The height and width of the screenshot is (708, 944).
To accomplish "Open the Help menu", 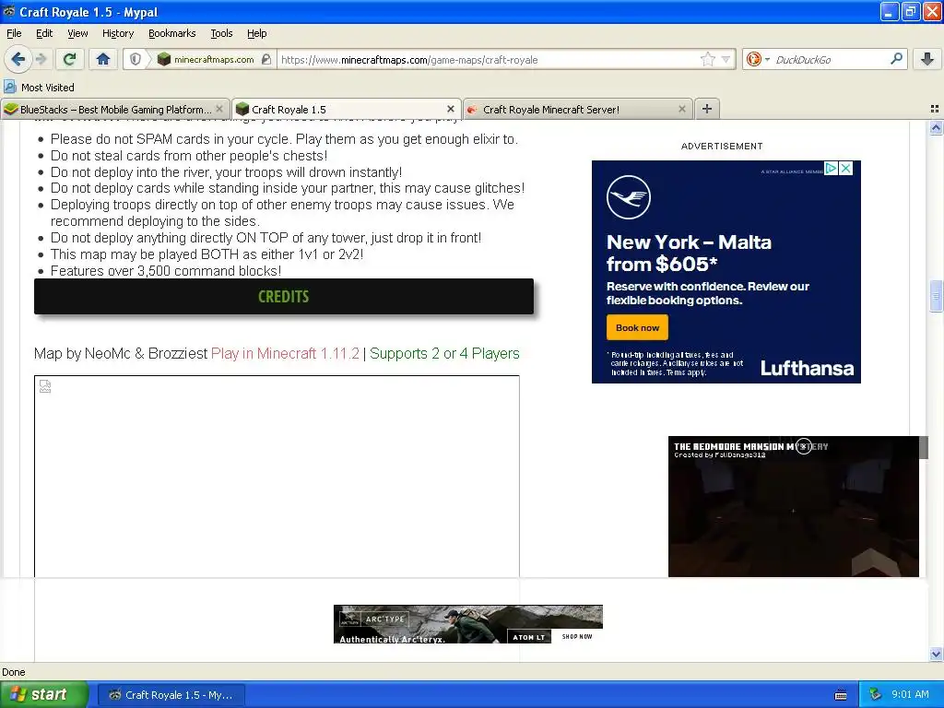I will pos(256,33).
